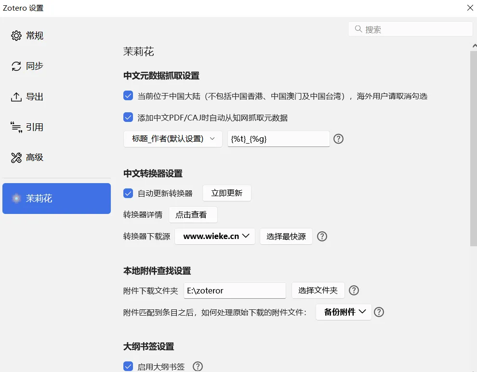This screenshot has height=372, width=477.
Task: Click the quotation icon beside 引用
Action: [16, 127]
